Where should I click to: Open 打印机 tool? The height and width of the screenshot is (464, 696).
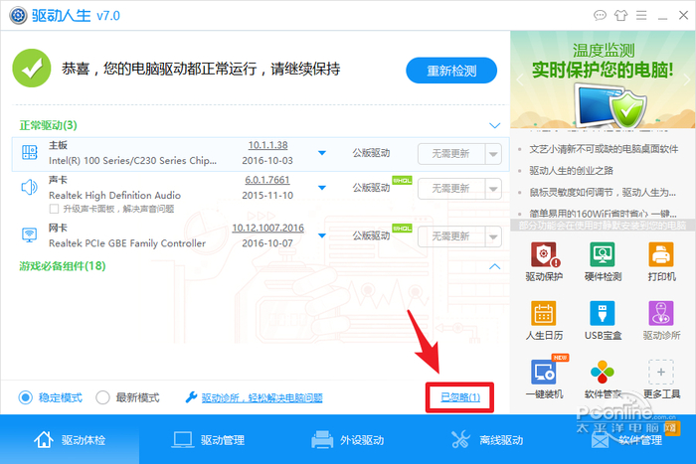(x=661, y=261)
